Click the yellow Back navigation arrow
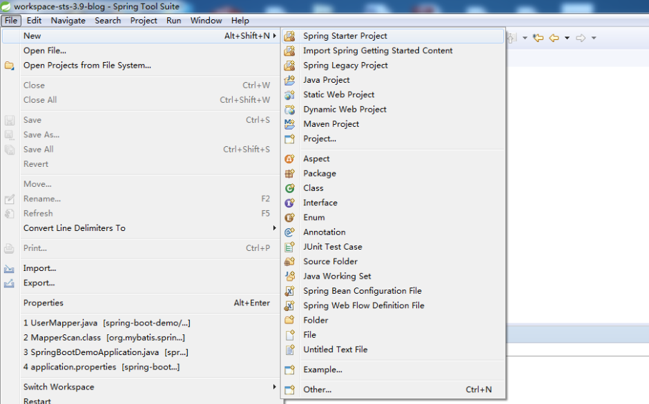 point(554,38)
